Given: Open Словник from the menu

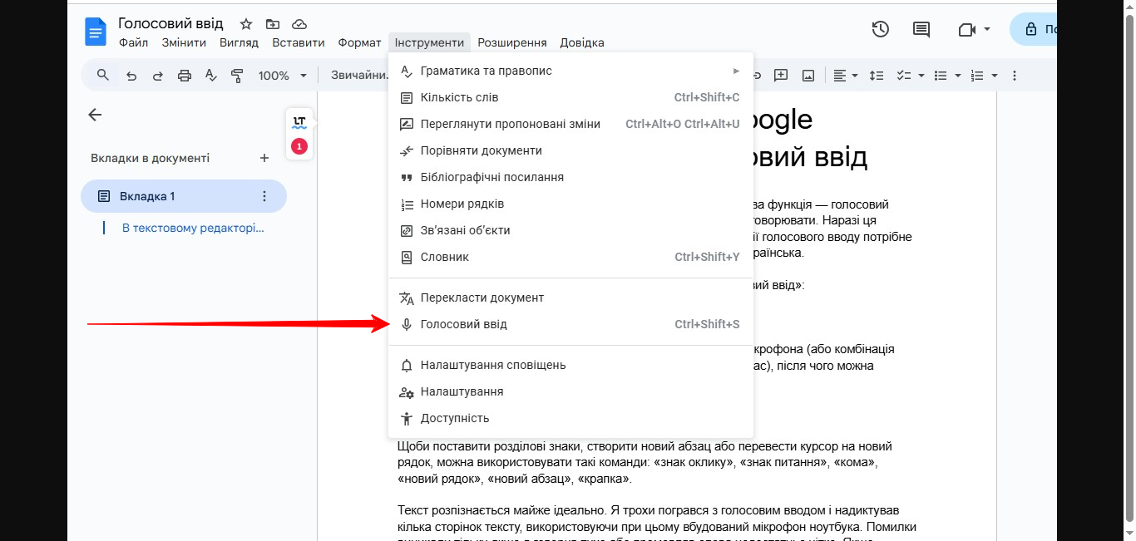Looking at the screenshot, I should coord(570,257).
